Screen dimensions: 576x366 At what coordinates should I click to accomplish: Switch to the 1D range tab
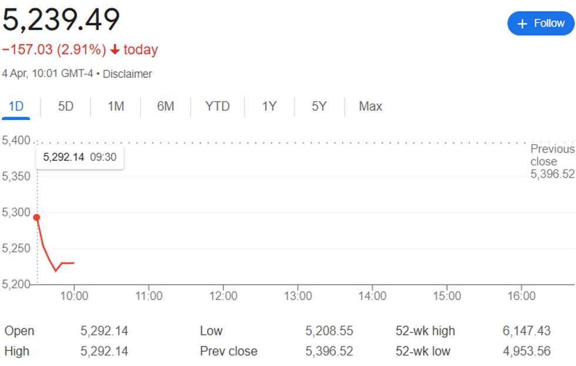pos(16,107)
